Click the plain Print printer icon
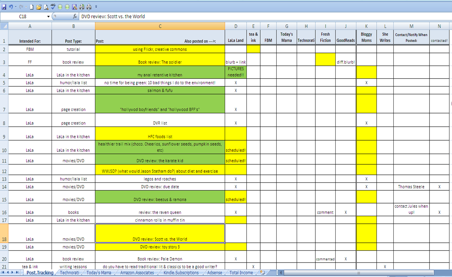The height and width of the screenshot is (277, 452). point(89,7)
